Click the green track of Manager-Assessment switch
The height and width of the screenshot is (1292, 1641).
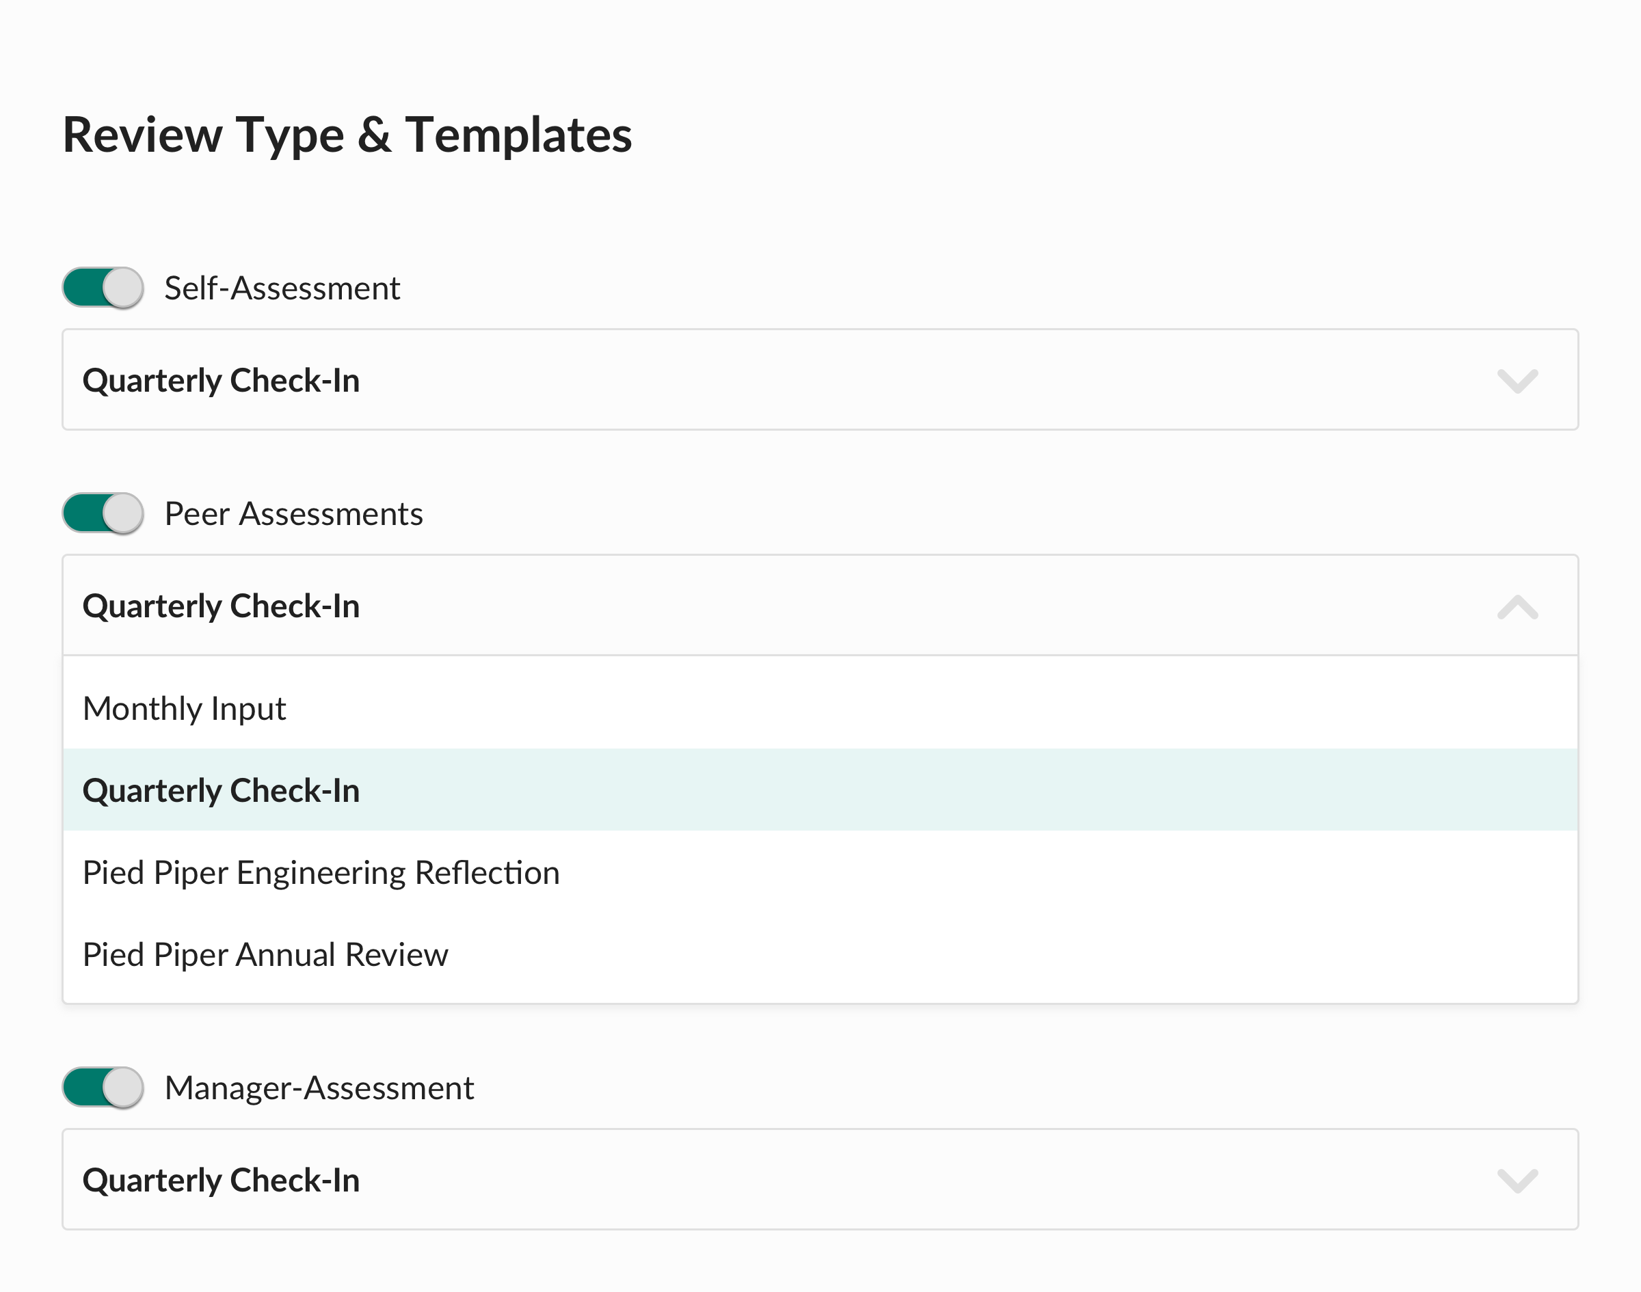(82, 1088)
